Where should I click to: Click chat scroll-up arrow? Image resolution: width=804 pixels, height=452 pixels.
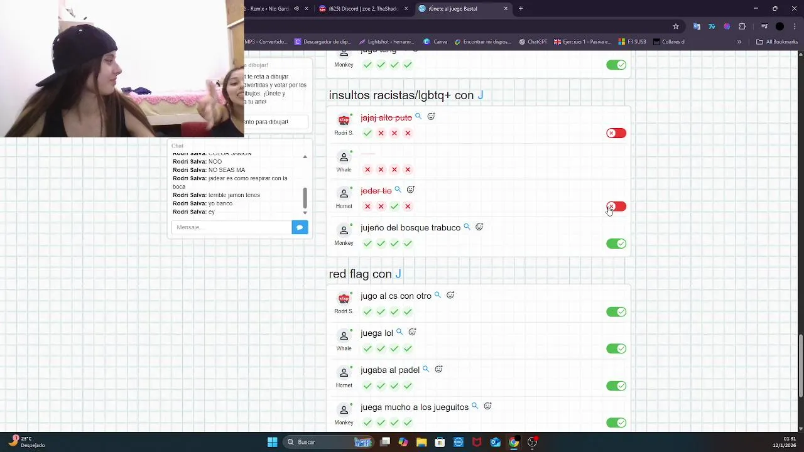[x=305, y=156]
